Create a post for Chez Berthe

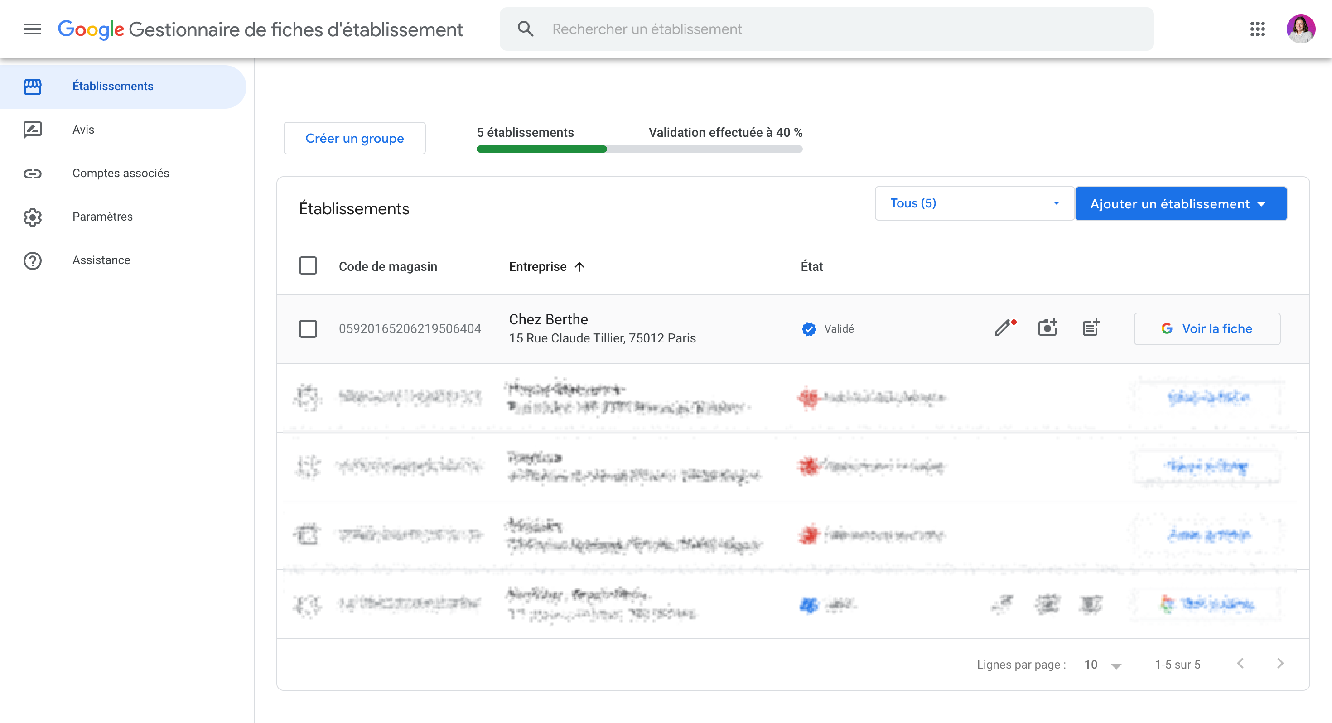click(1091, 328)
